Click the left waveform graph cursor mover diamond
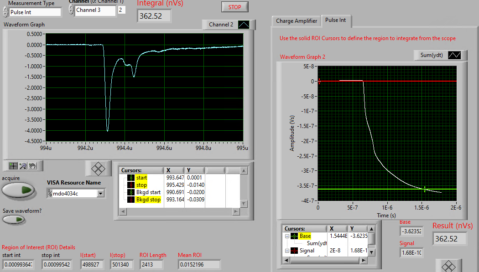Viewport: 479px width, 272px height. coord(99,168)
